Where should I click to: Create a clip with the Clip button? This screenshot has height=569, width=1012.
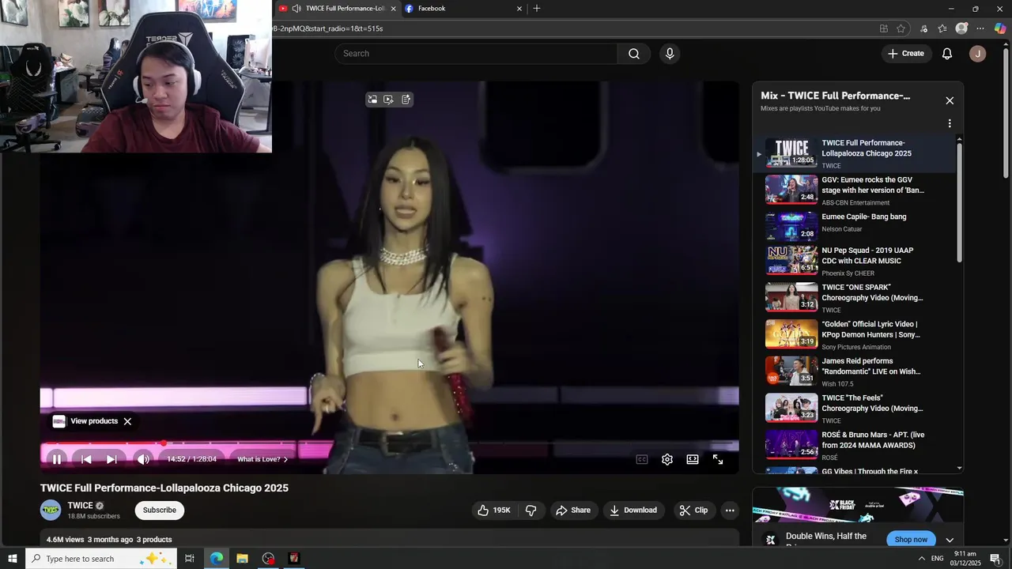pyautogui.click(x=693, y=511)
